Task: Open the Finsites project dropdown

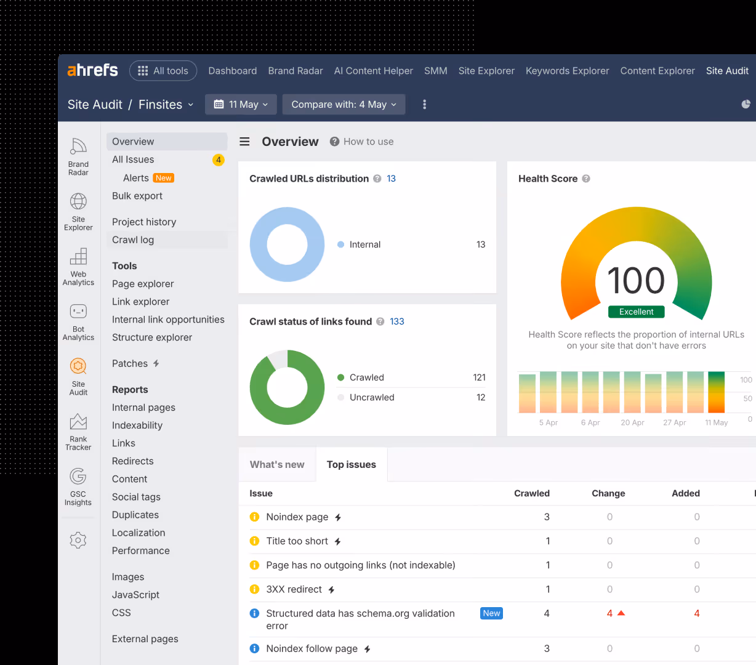Action: tap(166, 105)
